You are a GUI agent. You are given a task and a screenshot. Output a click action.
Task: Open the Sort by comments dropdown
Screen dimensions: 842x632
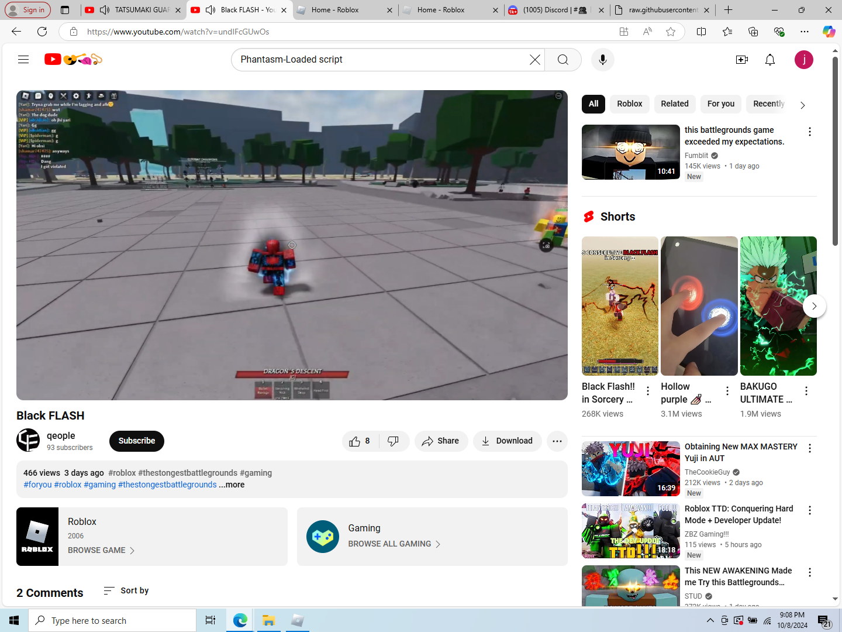[126, 591]
